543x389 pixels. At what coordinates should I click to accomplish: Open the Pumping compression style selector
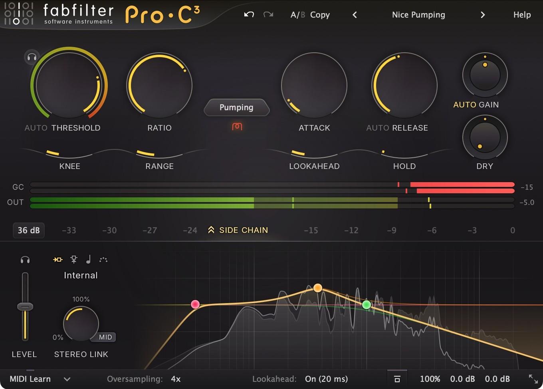click(x=236, y=107)
